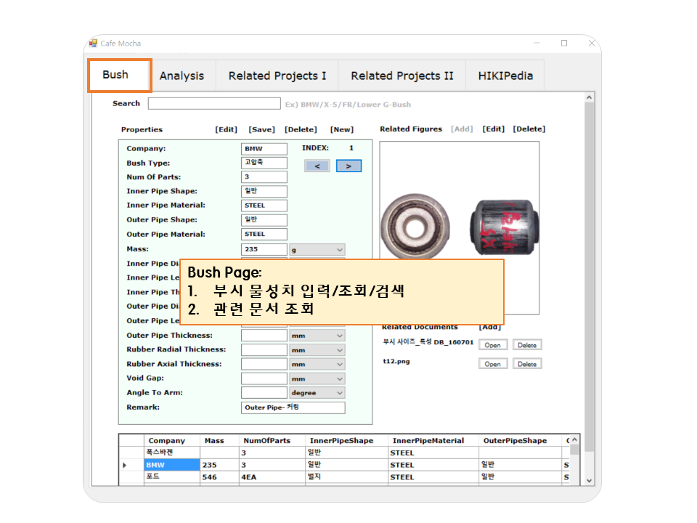Image resolution: width=697 pixels, height=523 pixels.
Task: Click the NumOfParts column header
Action: 272,441
